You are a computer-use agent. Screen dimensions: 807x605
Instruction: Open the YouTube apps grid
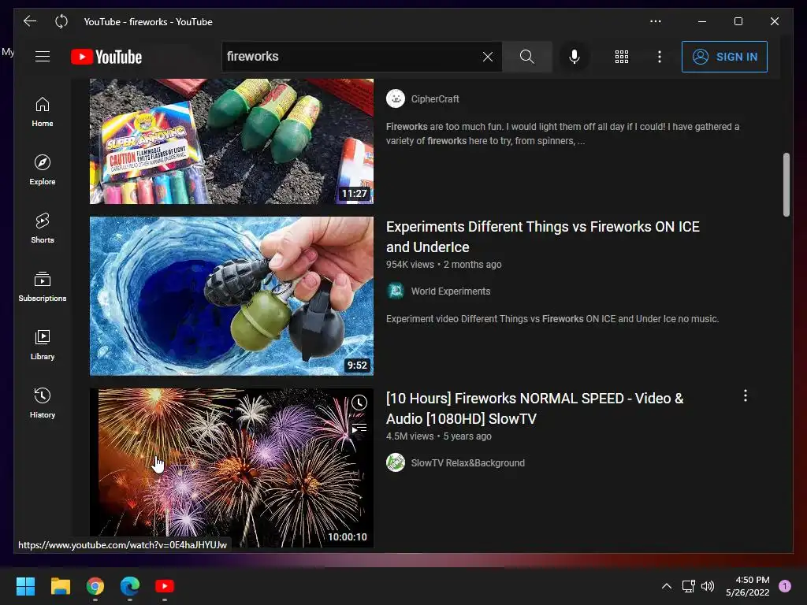coord(622,57)
